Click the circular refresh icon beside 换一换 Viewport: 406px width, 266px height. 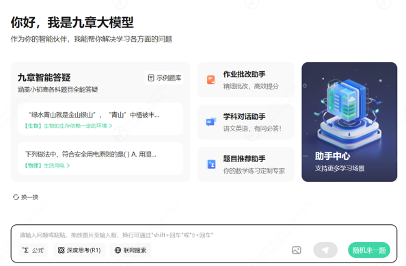(x=16, y=197)
